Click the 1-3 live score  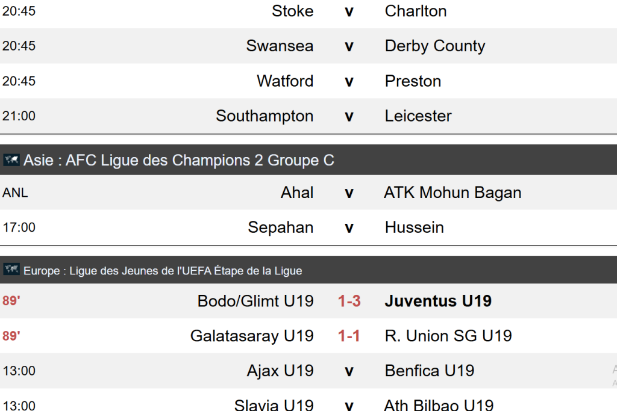pos(349,301)
